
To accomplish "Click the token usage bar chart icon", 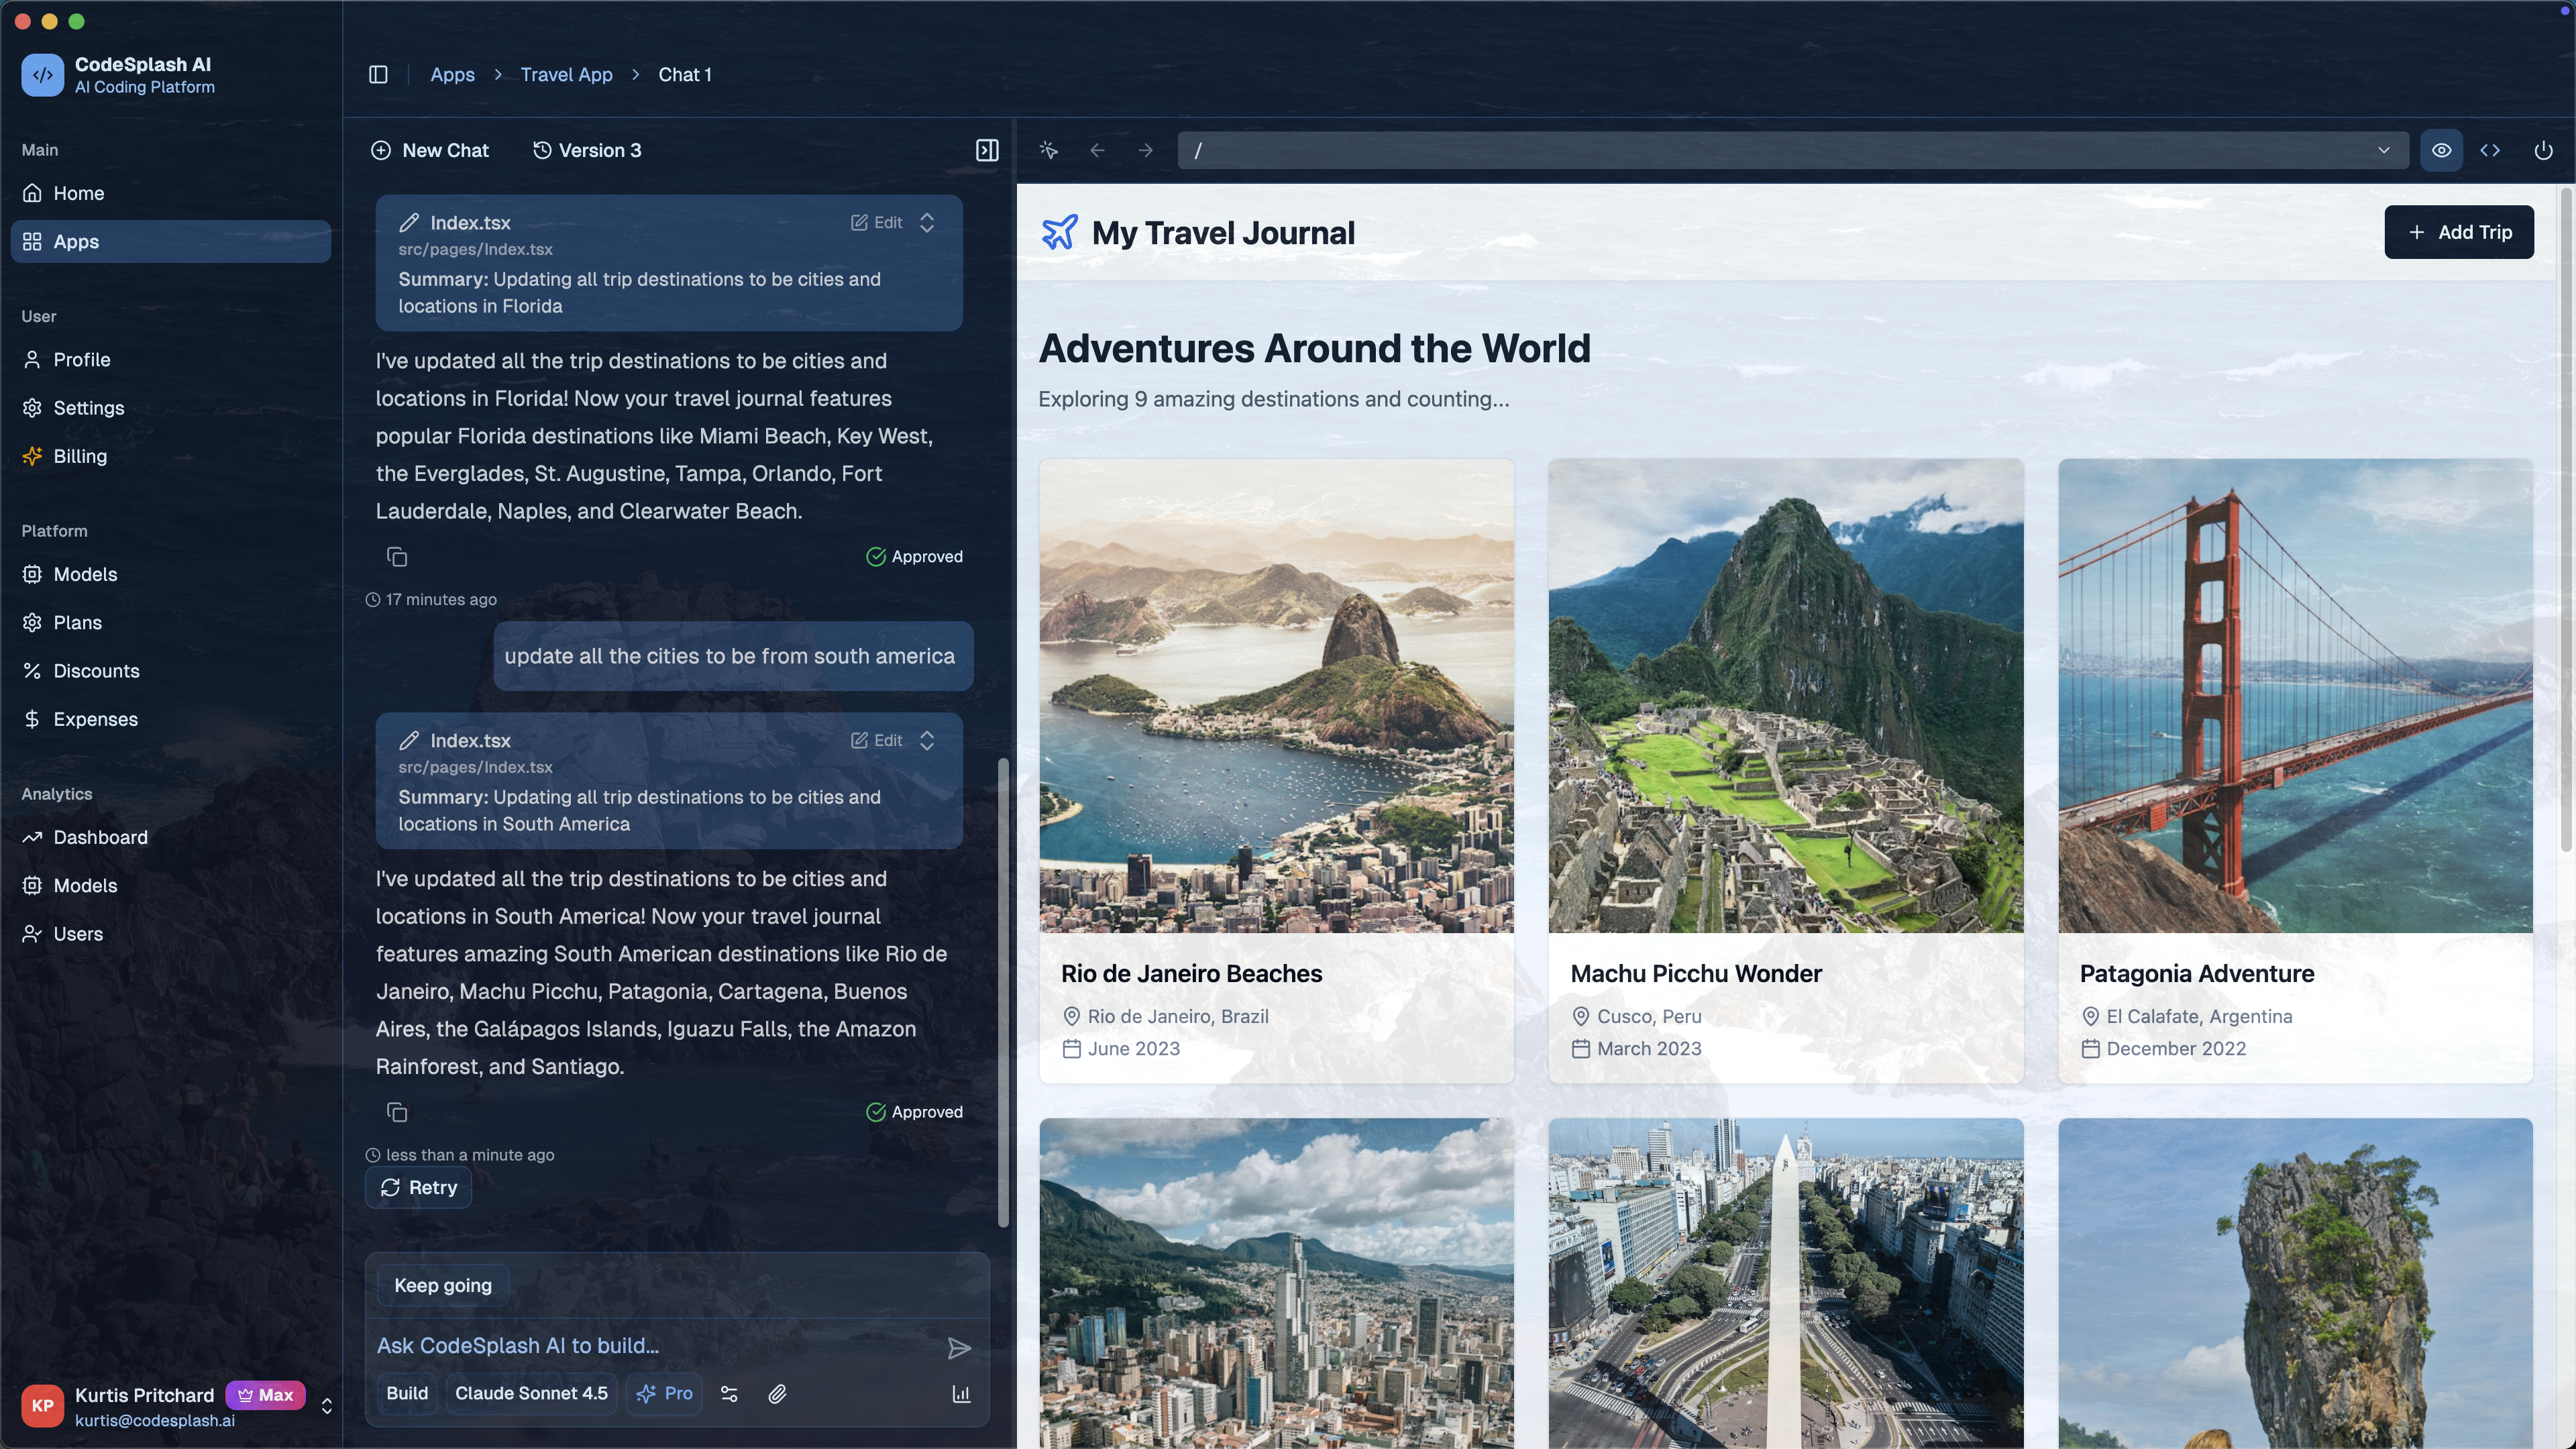I will (961, 1394).
